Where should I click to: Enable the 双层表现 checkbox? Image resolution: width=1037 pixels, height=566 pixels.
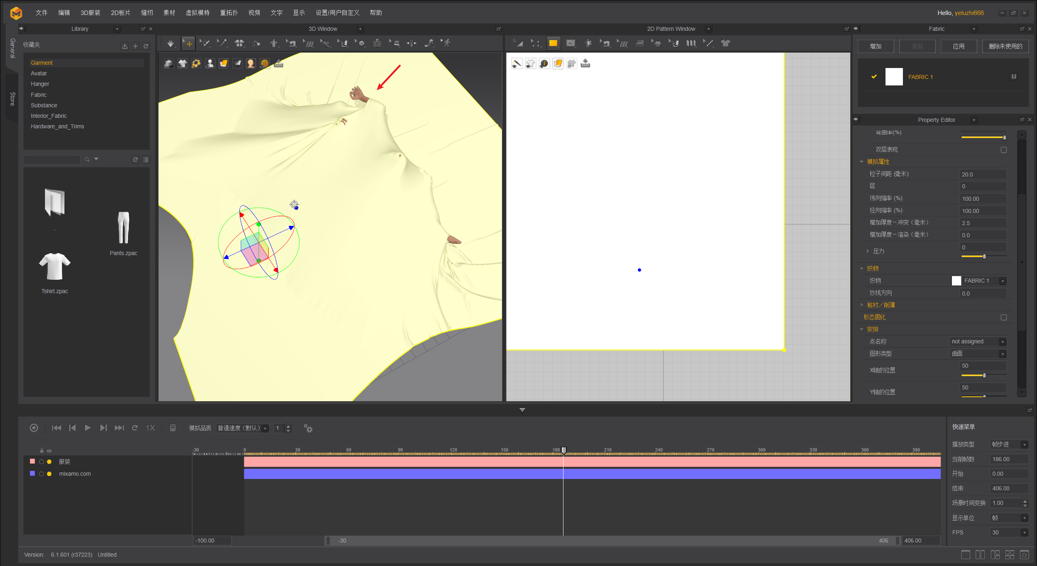[1003, 150]
